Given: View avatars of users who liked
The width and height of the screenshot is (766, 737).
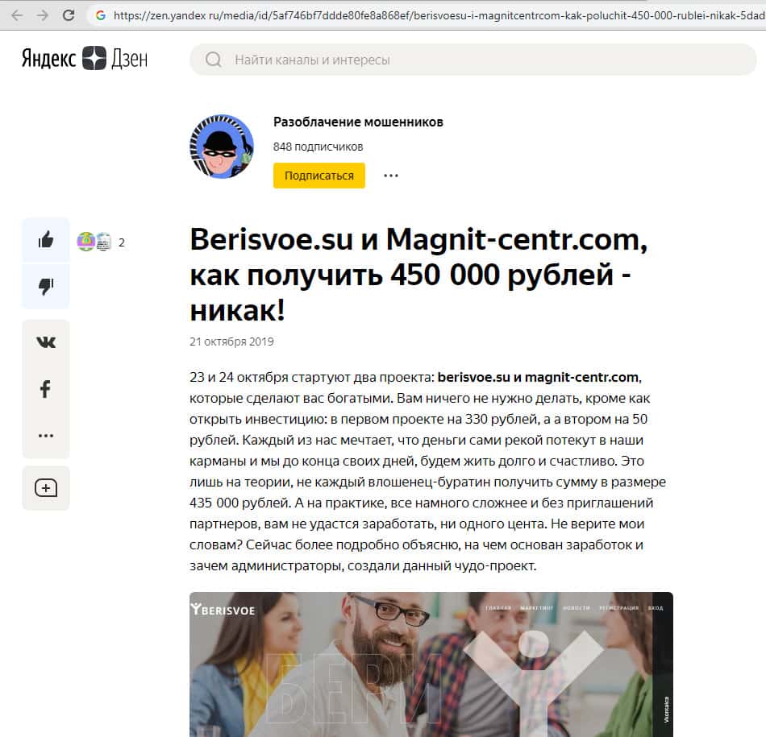Looking at the screenshot, I should pos(94,242).
